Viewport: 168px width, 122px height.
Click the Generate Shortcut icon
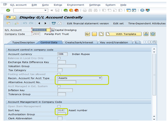click(x=134, y=10)
